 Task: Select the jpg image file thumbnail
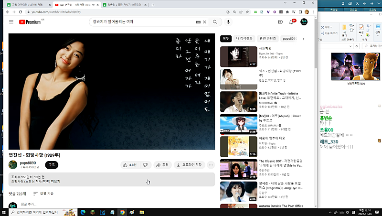[x=356, y=66]
